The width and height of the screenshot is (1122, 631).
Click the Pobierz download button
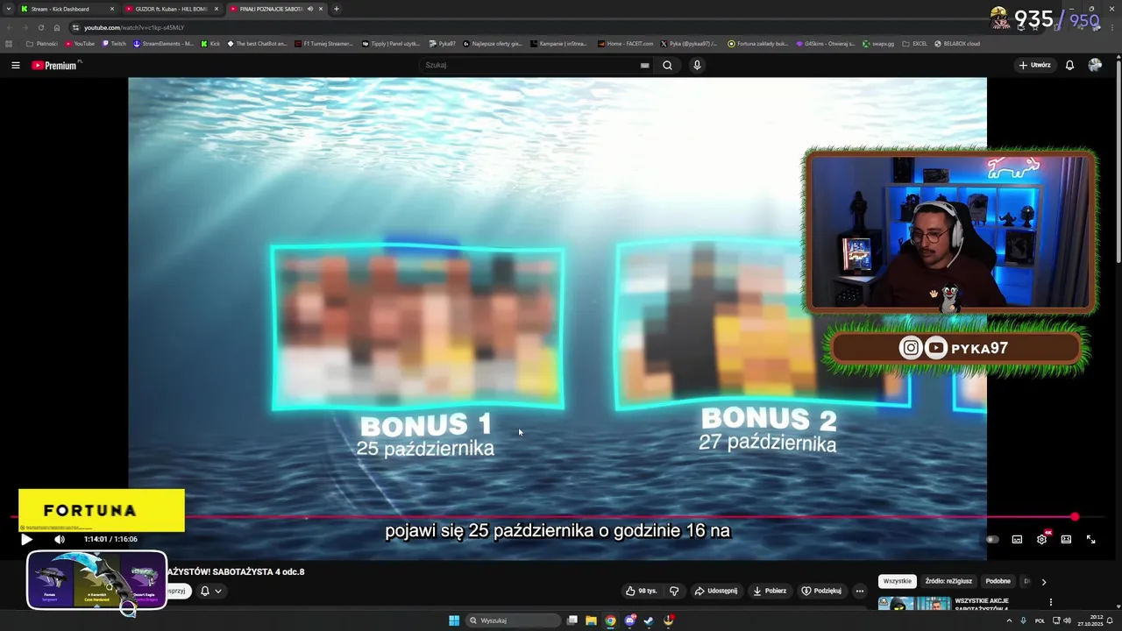[x=770, y=591]
